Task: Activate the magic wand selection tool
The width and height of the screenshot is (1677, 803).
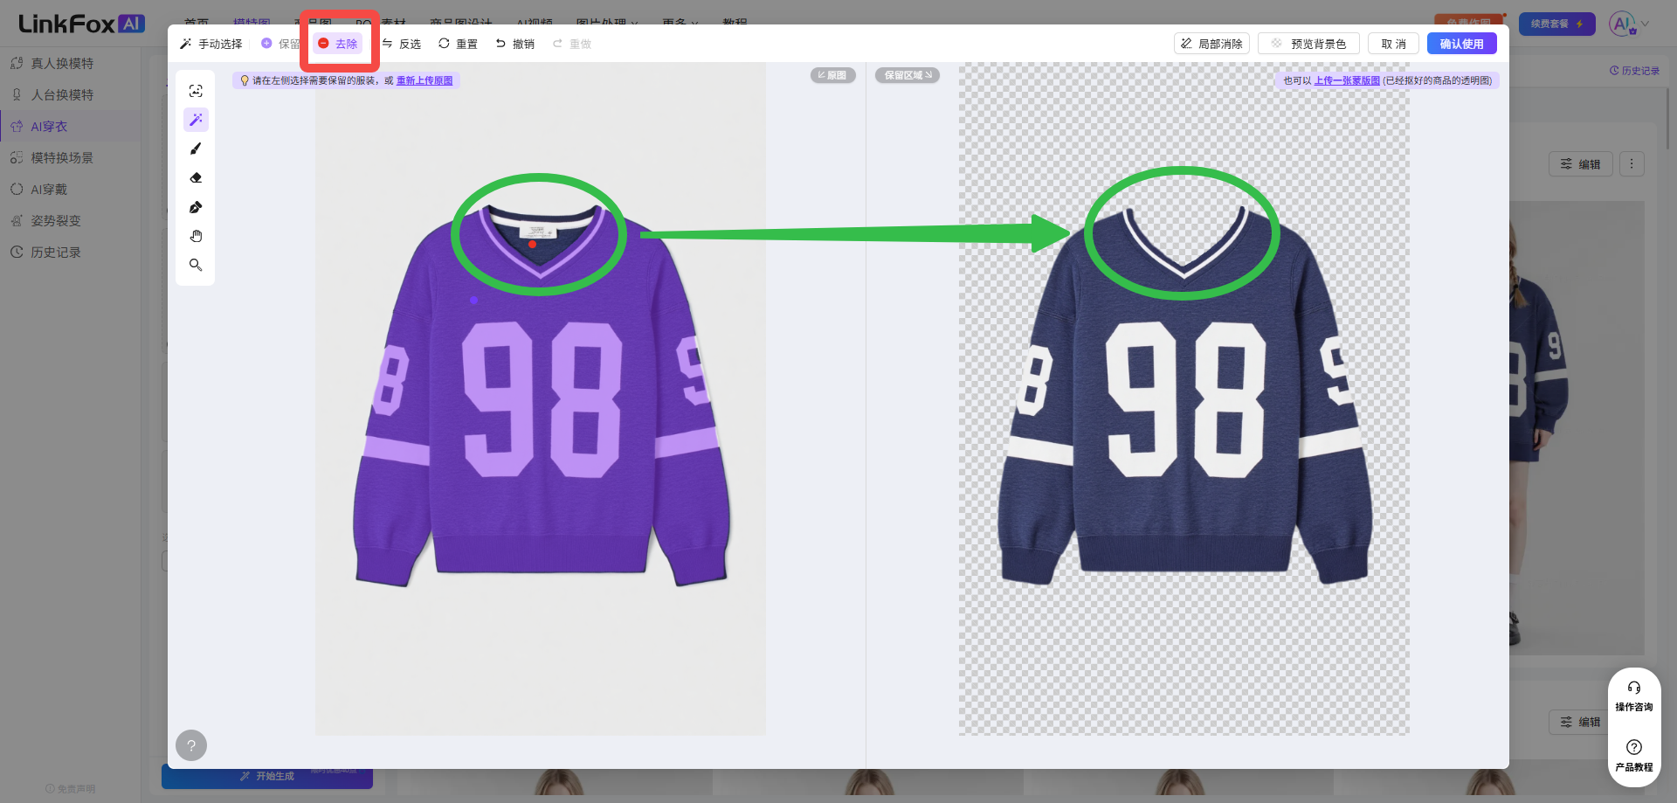Action: (196, 120)
